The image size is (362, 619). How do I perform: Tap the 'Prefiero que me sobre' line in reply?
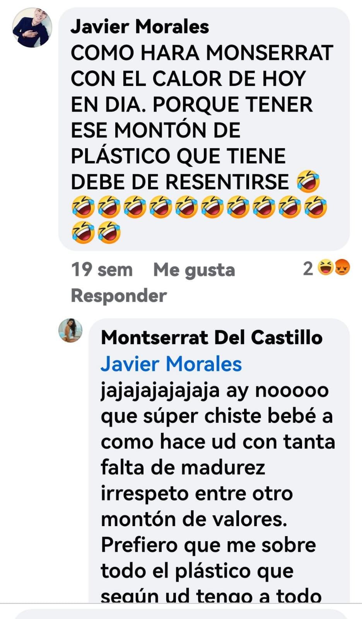point(208,545)
